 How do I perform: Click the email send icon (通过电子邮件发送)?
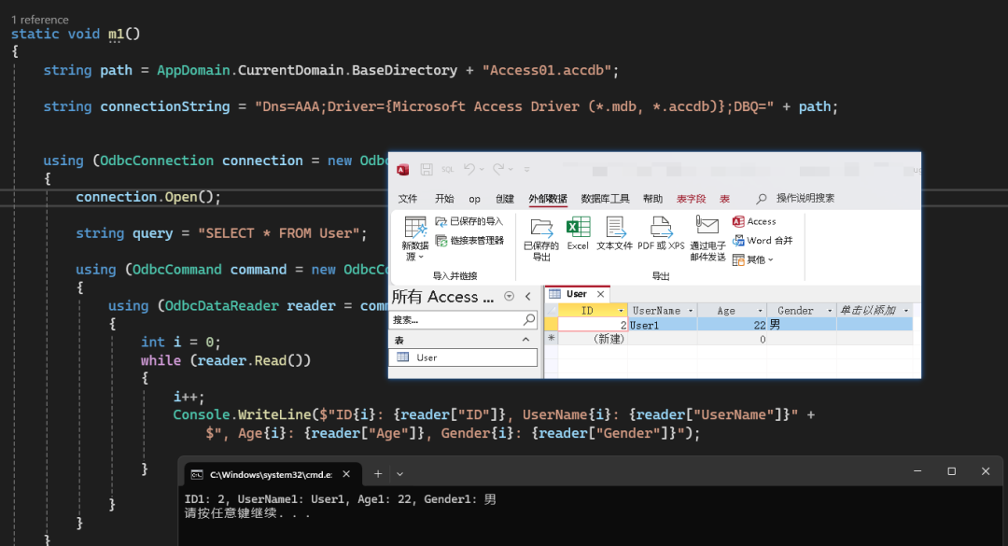[707, 226]
